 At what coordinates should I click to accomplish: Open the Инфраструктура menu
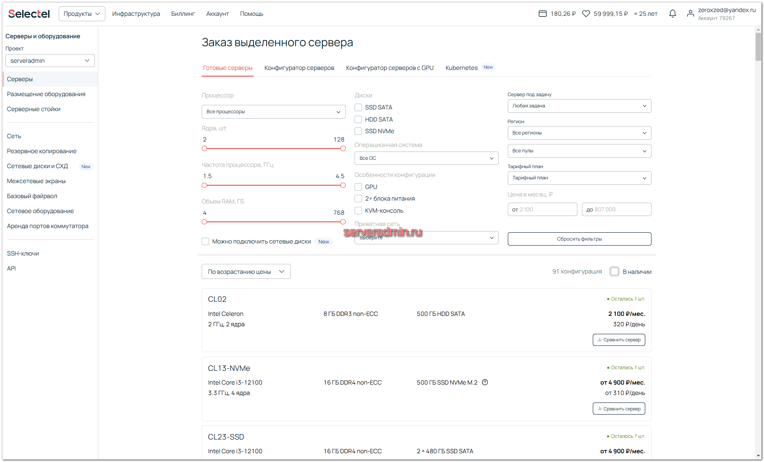[x=136, y=14]
